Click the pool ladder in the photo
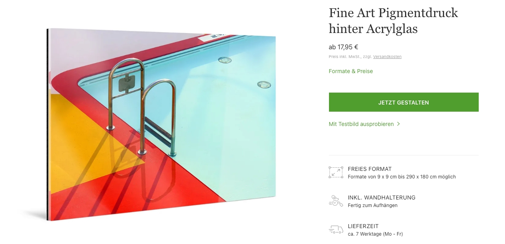This screenshot has height=244, width=505. (x=142, y=107)
